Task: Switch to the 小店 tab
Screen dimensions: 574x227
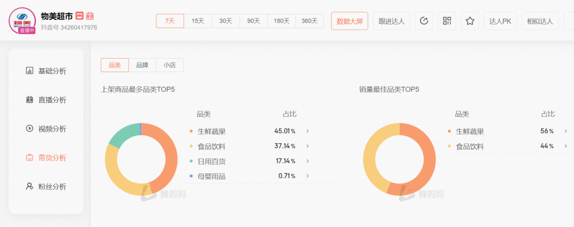Action: click(x=170, y=65)
